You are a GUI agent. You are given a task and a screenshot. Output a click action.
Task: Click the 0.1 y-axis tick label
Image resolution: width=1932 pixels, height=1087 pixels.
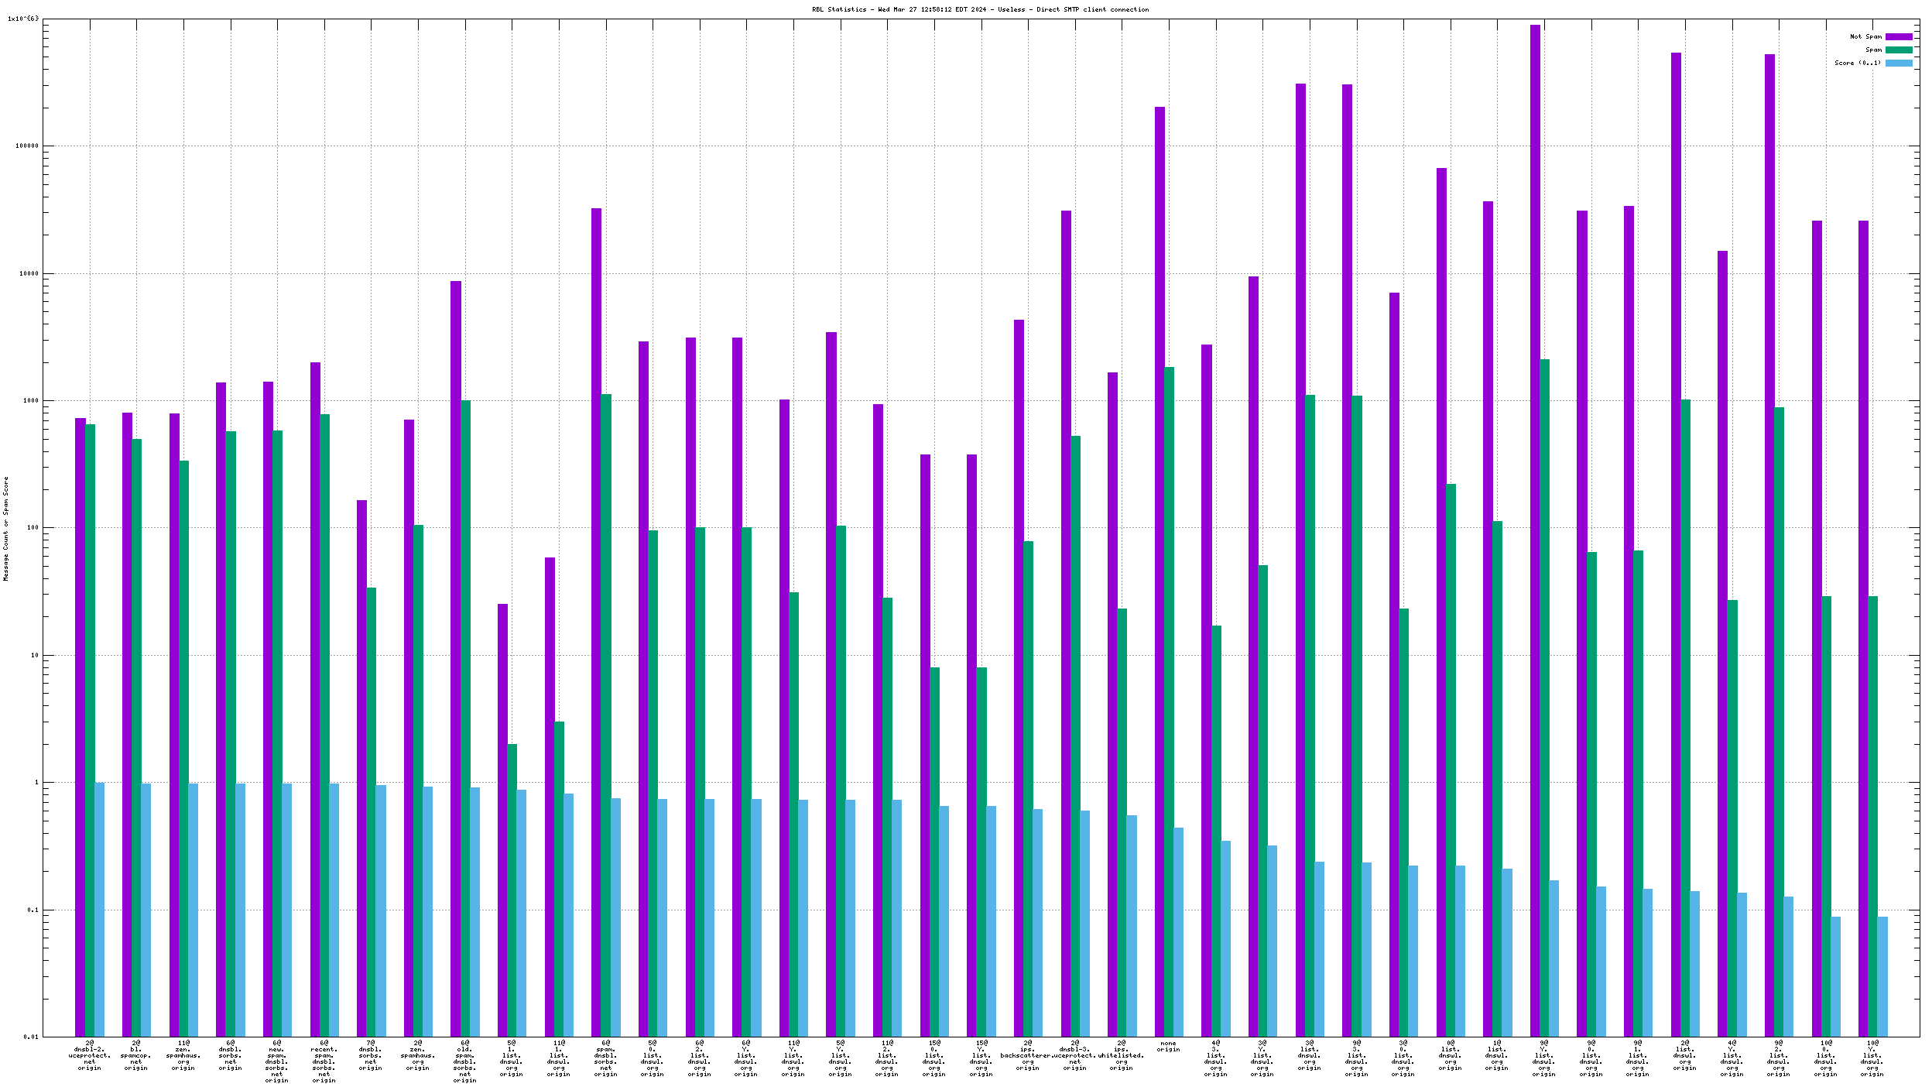[32, 910]
